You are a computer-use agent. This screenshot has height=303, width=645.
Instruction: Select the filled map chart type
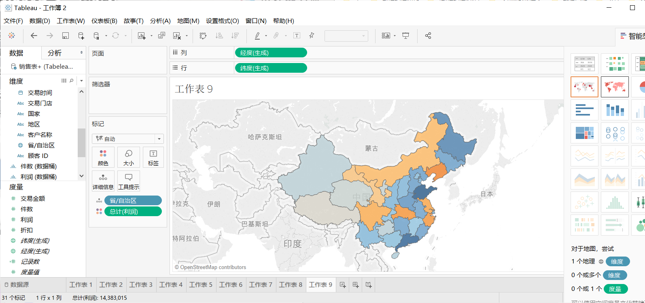[615, 87]
